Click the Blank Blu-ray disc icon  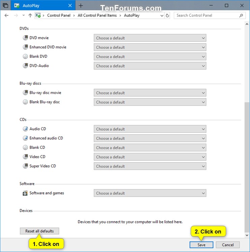[25, 102]
